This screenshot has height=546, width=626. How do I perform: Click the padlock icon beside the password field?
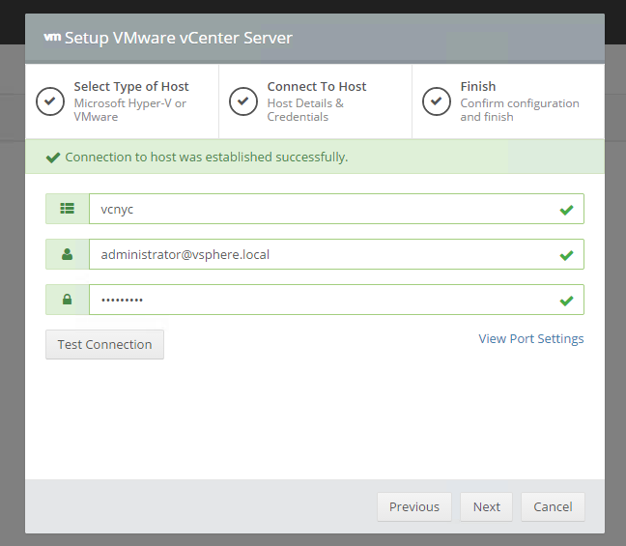click(67, 300)
